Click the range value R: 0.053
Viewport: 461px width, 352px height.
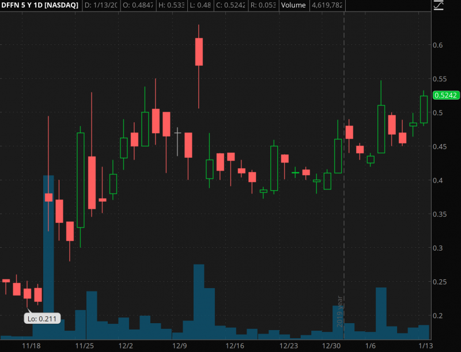(262, 5)
